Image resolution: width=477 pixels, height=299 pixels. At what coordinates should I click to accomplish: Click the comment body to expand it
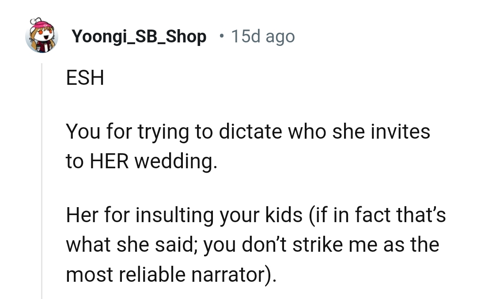coord(247,177)
